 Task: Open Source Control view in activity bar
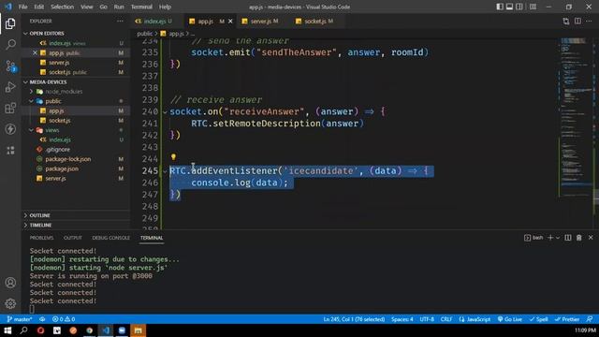point(10,66)
